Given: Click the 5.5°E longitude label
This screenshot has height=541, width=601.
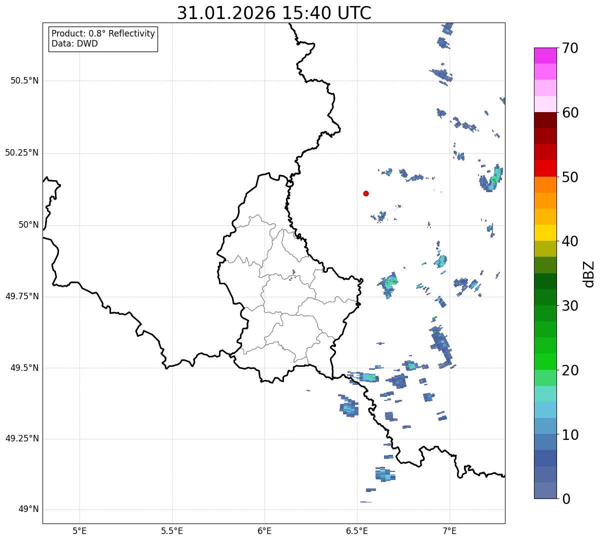Looking at the screenshot, I should [x=172, y=530].
